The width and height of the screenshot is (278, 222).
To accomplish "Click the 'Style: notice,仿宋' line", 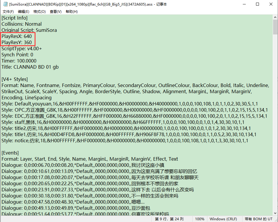I will tap(125, 141).
